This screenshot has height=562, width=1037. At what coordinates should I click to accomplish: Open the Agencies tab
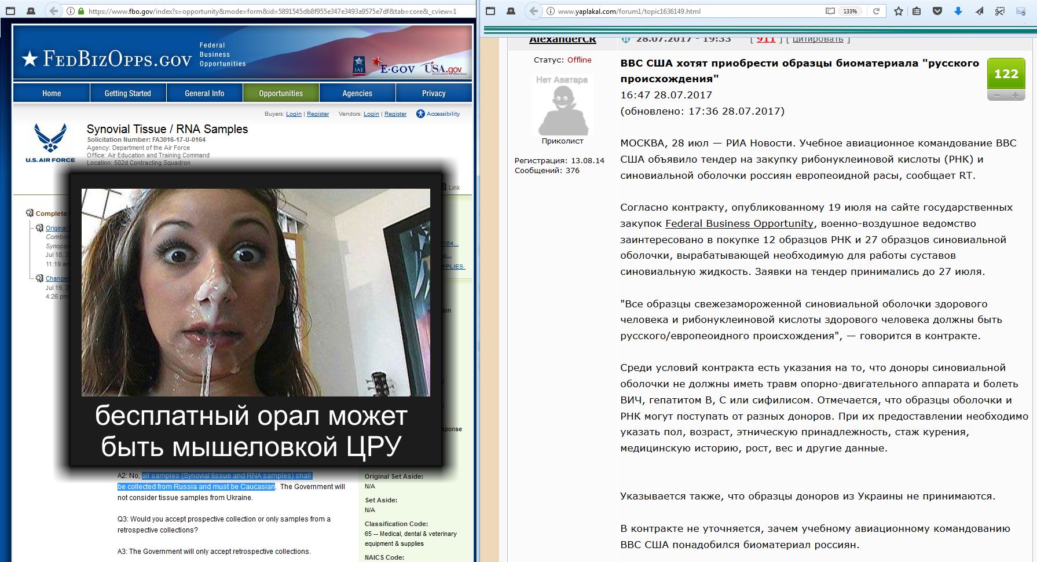click(357, 93)
